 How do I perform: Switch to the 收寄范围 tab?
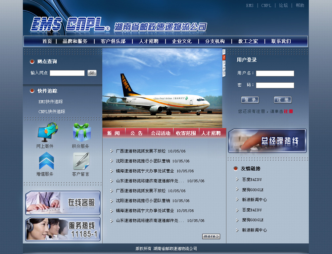tap(186, 133)
